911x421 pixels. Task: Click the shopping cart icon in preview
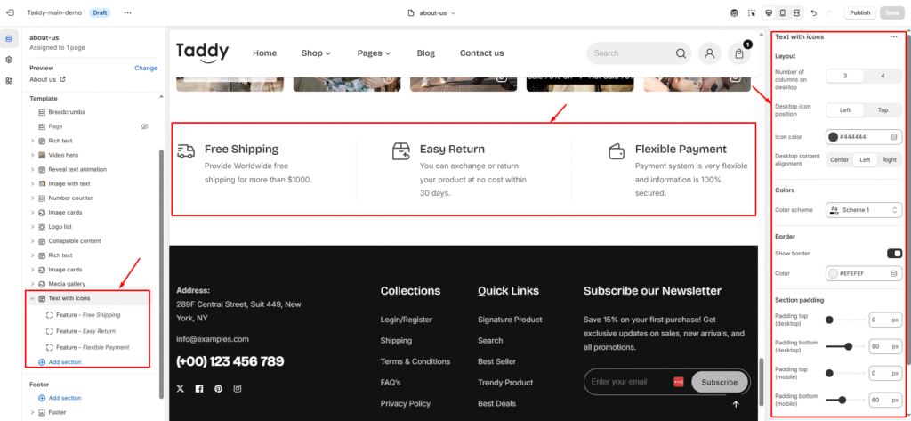point(739,53)
